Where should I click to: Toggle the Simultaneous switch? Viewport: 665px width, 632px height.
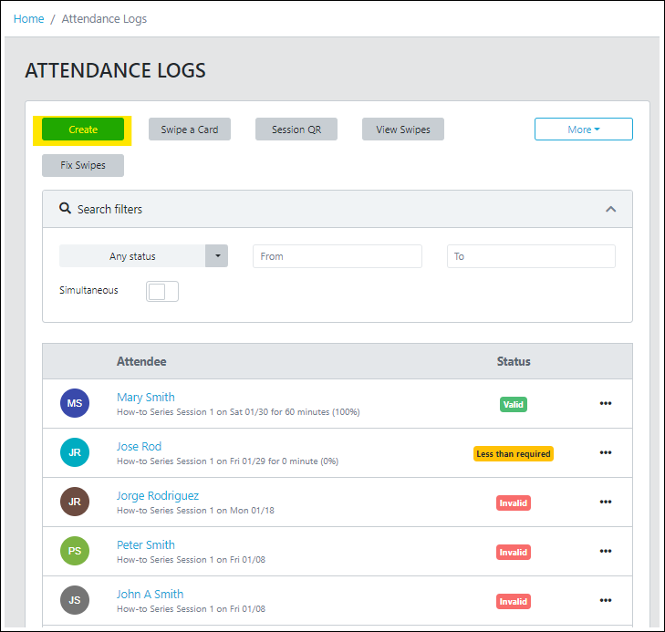tap(162, 292)
